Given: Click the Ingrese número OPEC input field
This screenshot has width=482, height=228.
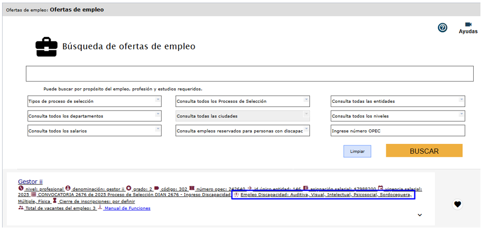Looking at the screenshot, I should click(398, 131).
